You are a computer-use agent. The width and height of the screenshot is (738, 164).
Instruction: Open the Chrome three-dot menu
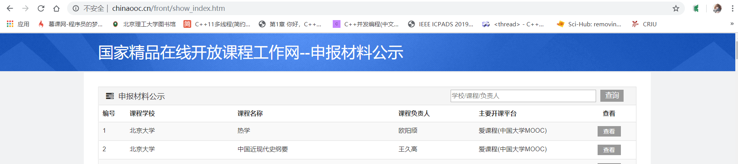click(x=732, y=8)
